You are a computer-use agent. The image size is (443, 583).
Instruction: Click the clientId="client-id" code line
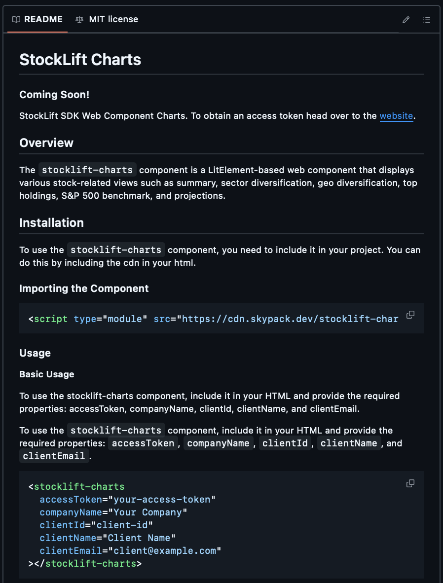96,525
